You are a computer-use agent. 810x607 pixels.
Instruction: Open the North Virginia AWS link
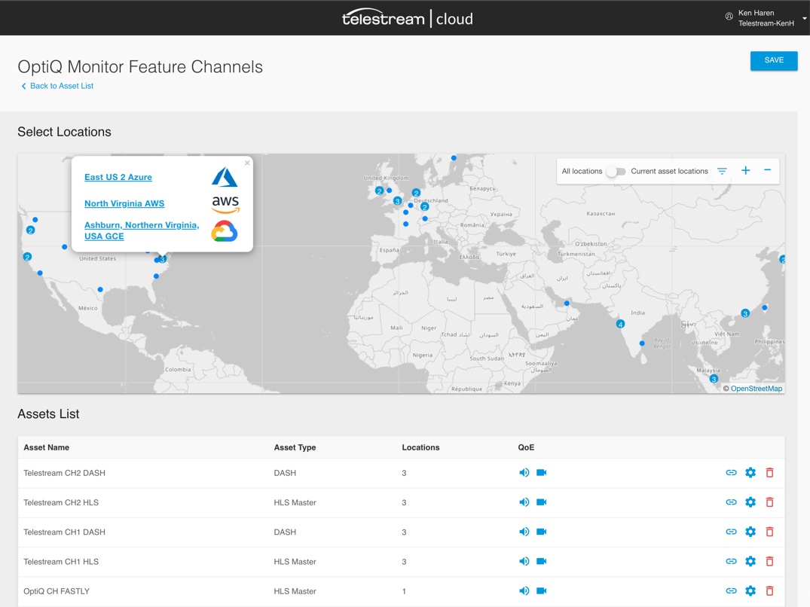click(x=124, y=203)
